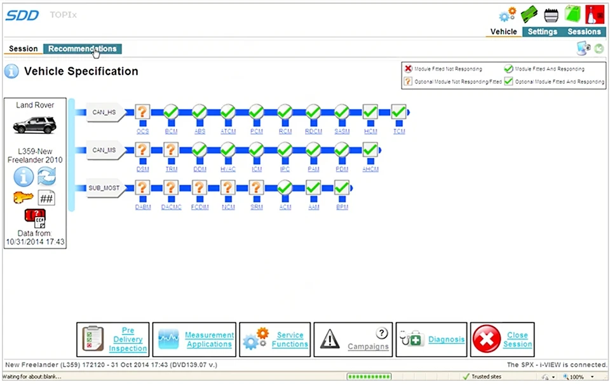Image resolution: width=610 pixels, height=384 pixels.
Task: Open the Campaigns button
Action: (x=353, y=340)
